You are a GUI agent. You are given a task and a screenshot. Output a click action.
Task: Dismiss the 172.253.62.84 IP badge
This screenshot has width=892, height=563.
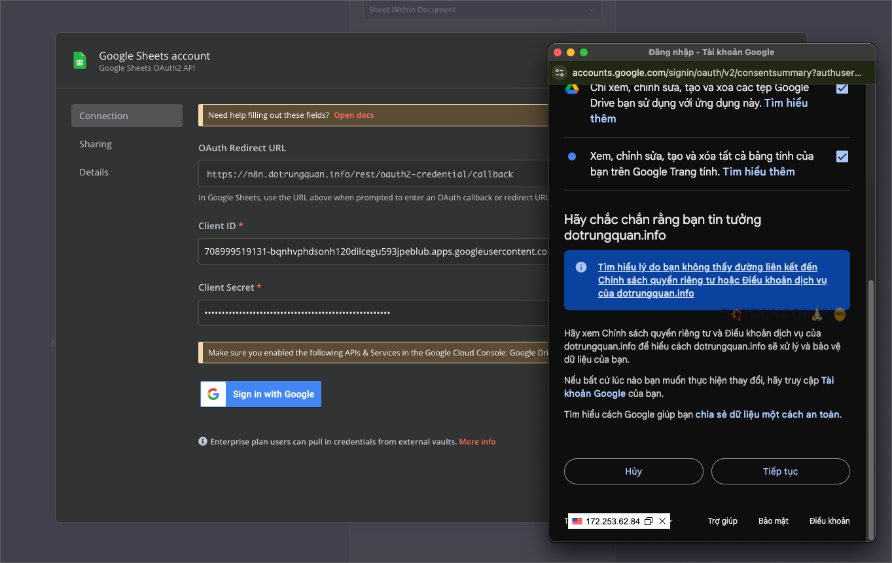[662, 521]
